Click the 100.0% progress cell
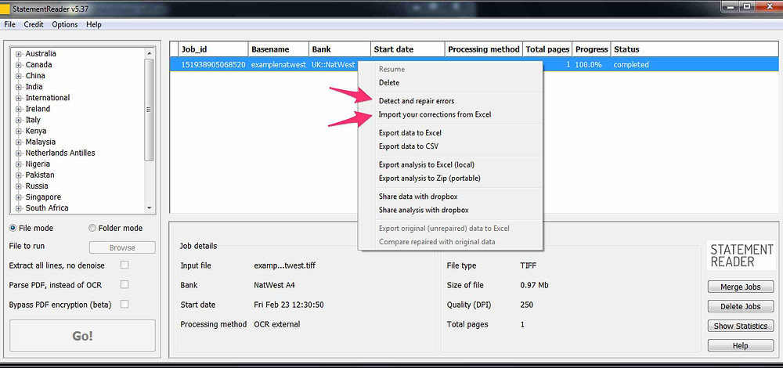 click(x=588, y=65)
